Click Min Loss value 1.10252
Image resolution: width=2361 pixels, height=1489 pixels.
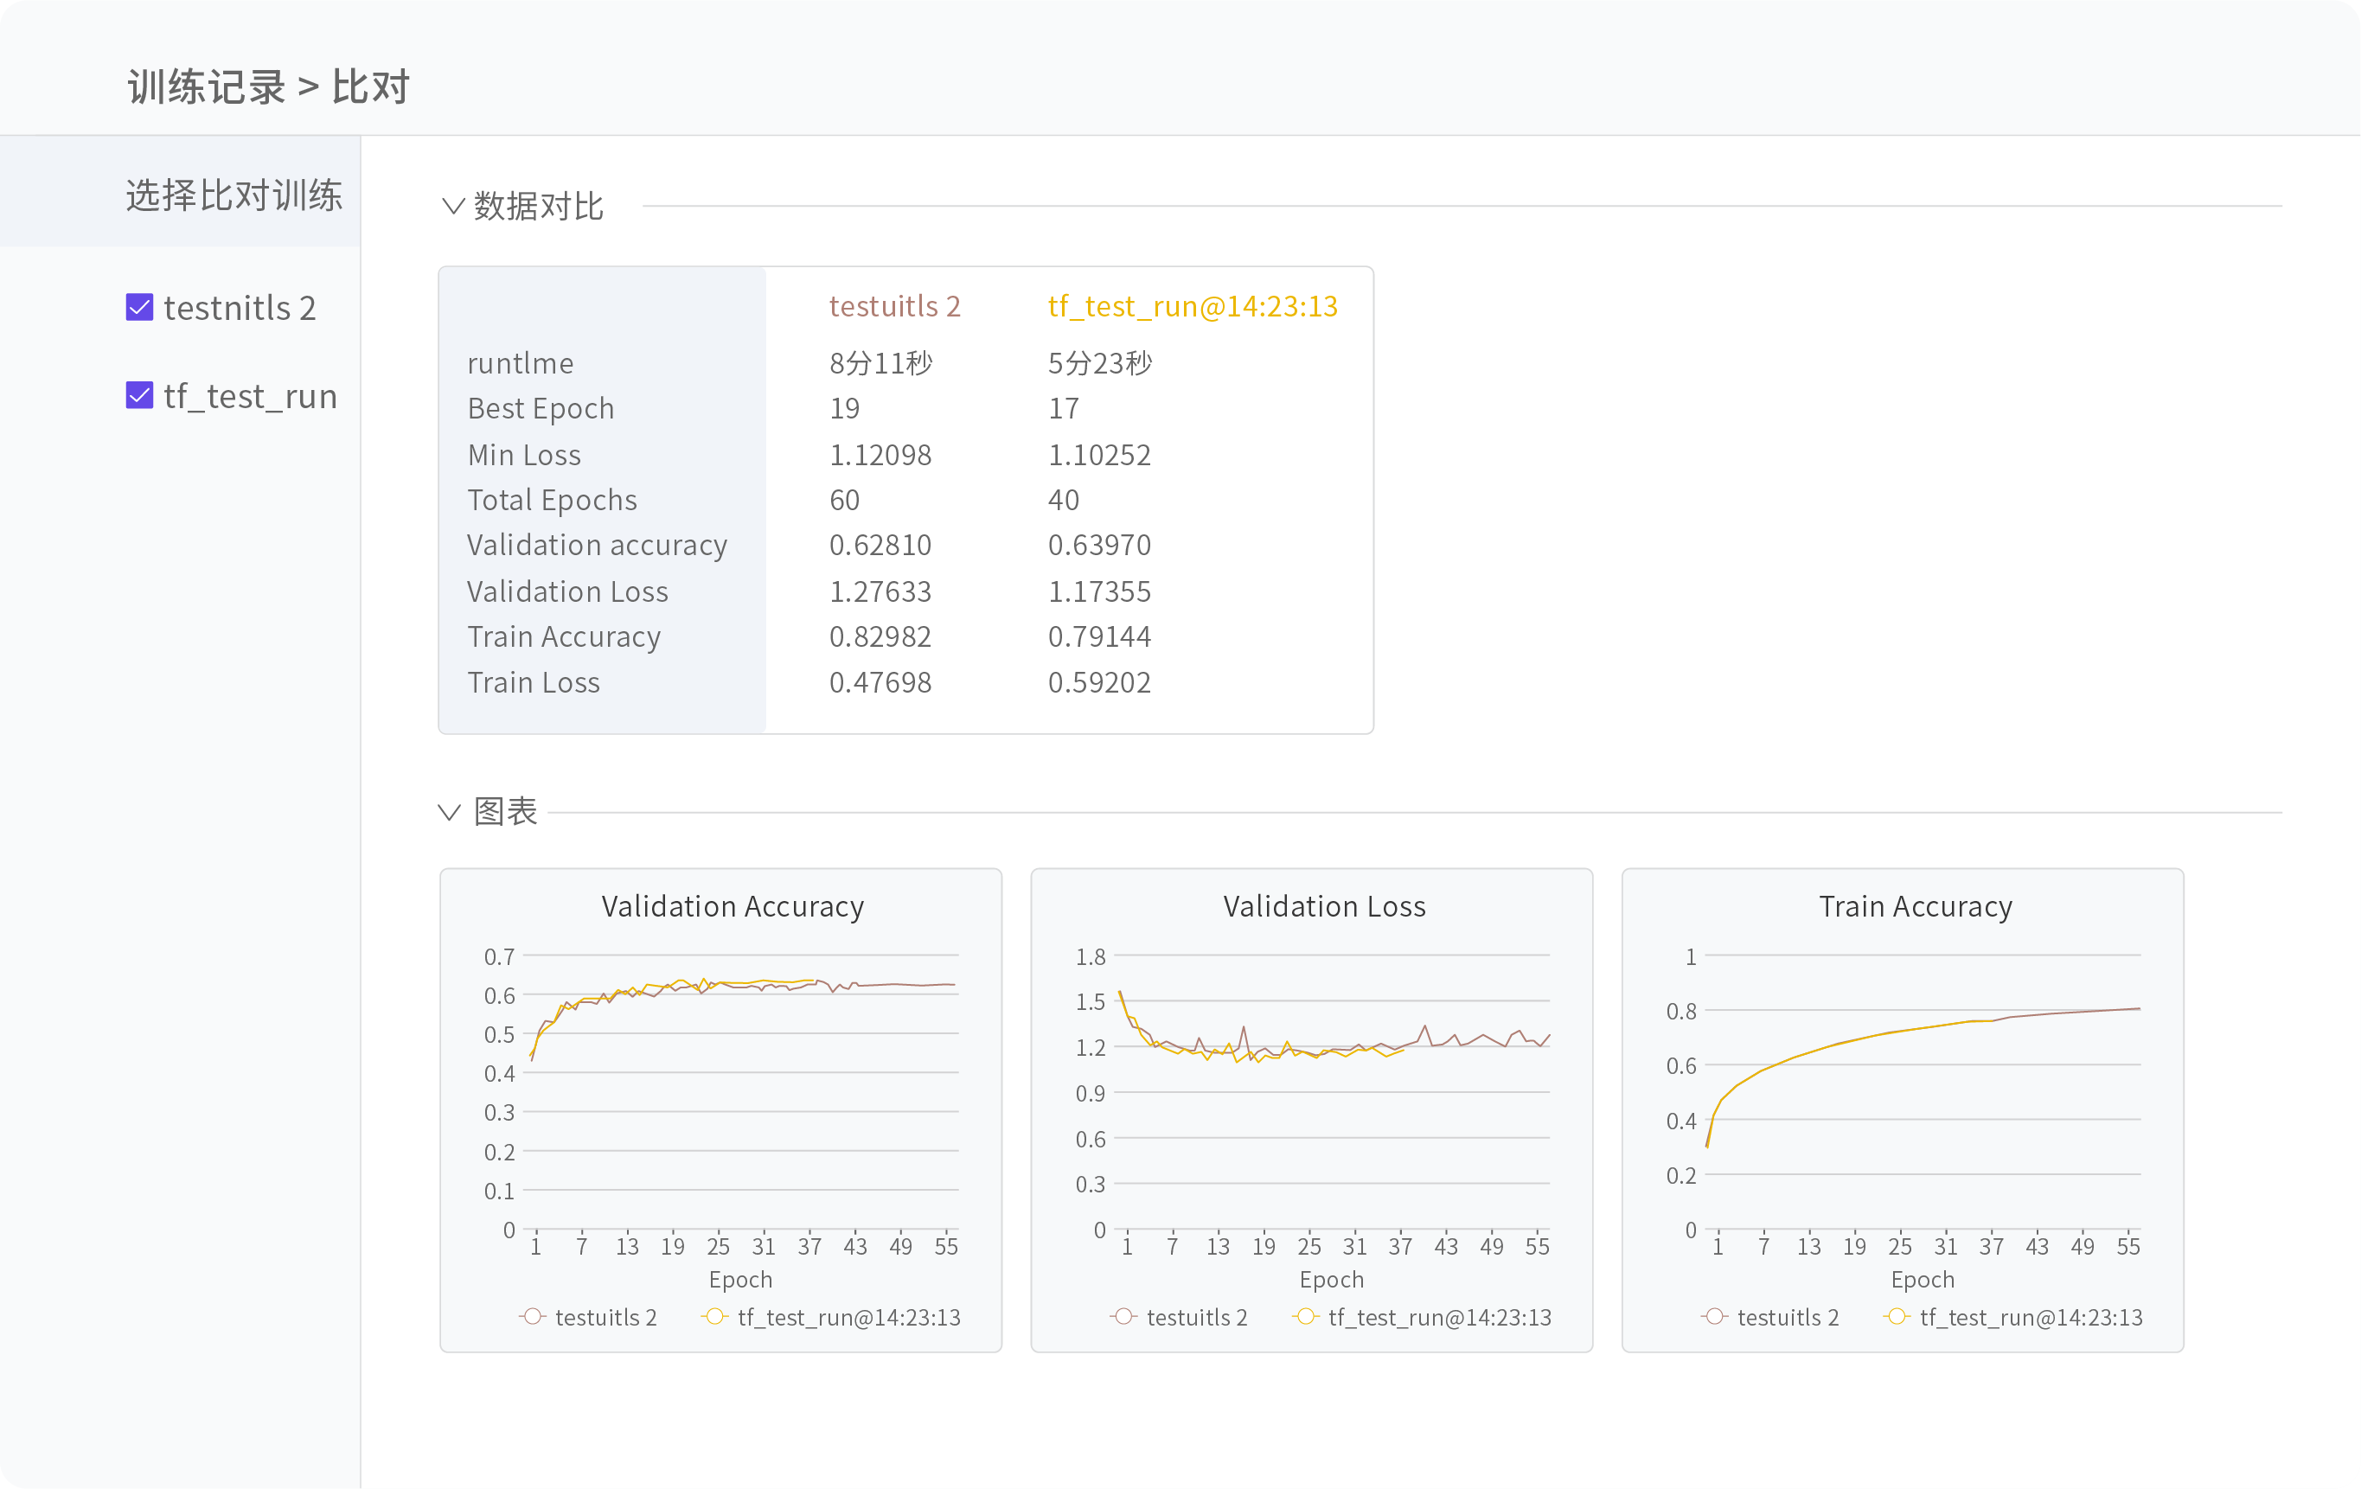click(x=1099, y=455)
